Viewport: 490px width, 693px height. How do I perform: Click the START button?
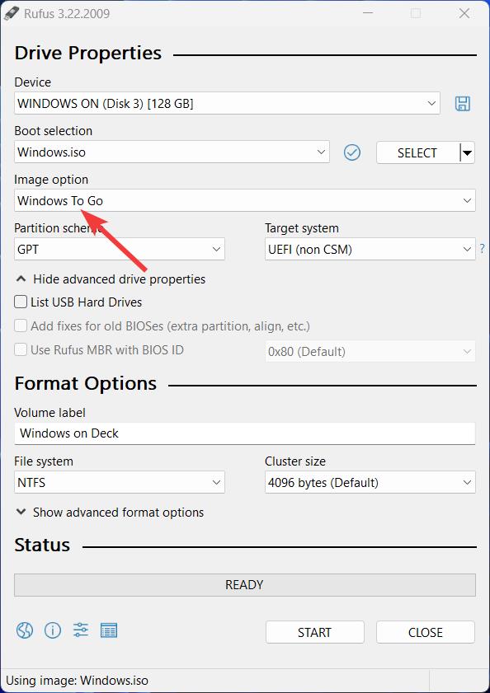click(315, 632)
